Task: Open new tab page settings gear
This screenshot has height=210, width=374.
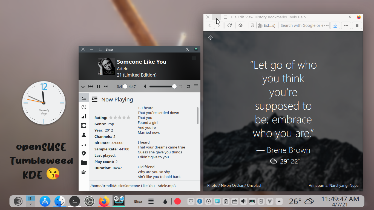Action: pyautogui.click(x=211, y=38)
